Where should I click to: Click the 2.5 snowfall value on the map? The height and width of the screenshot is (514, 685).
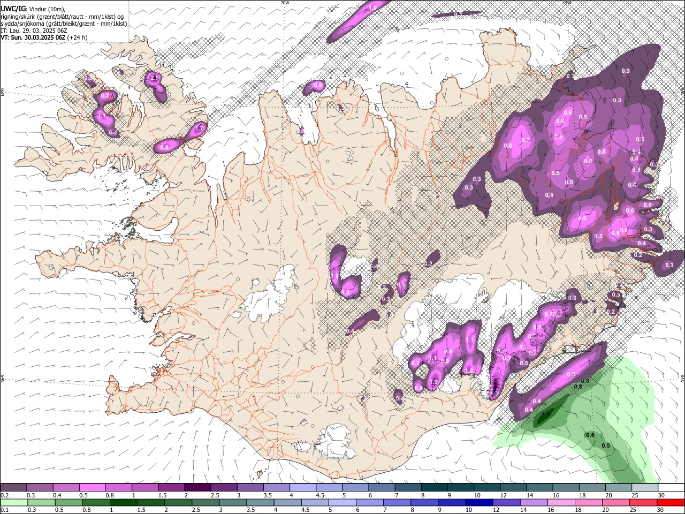155,78
